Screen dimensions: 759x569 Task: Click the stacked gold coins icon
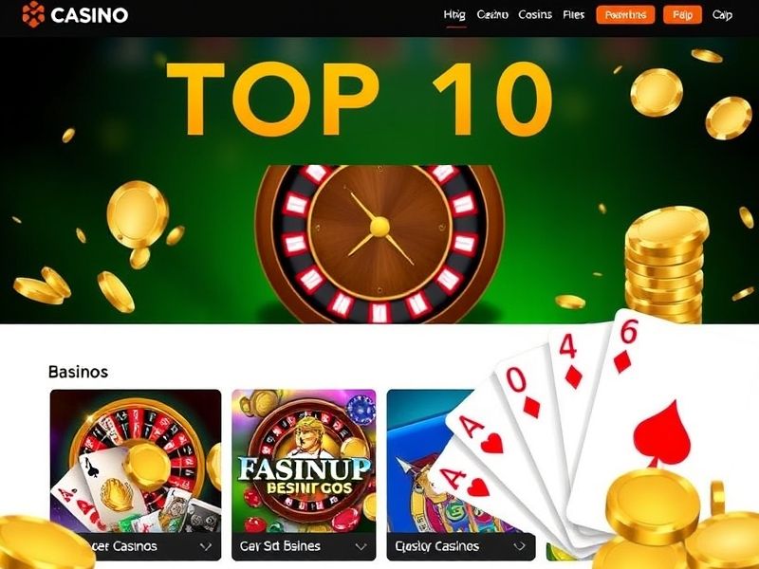coord(665,266)
